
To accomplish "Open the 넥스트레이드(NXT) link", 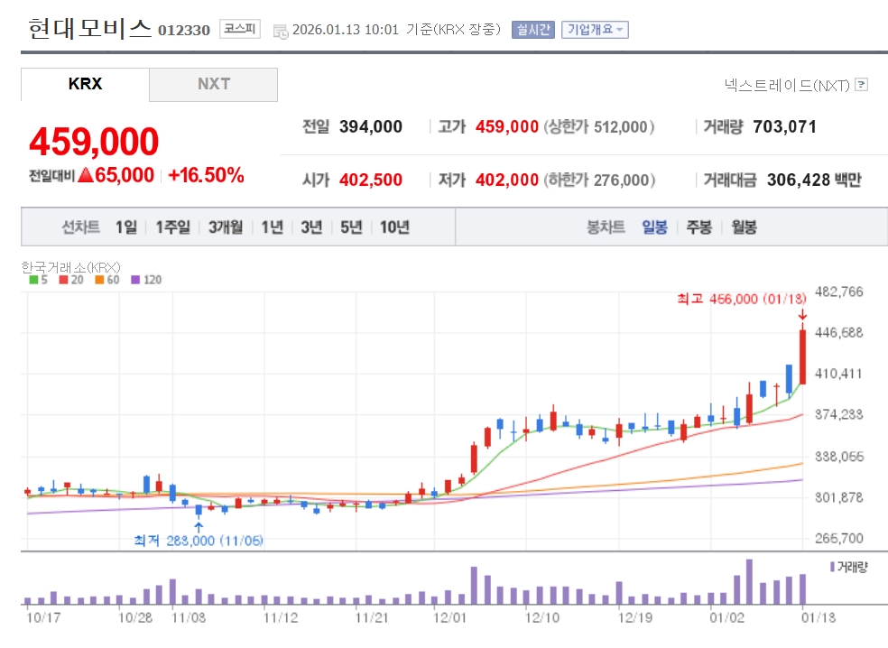I will coord(786,85).
